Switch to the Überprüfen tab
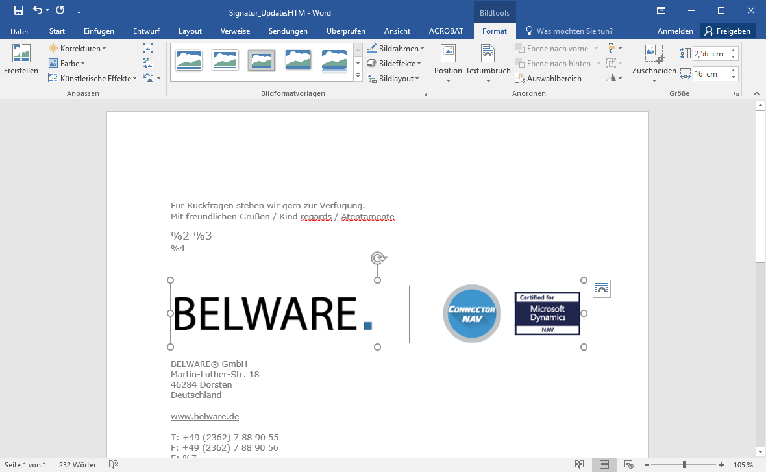This screenshot has height=472, width=766. (x=346, y=31)
